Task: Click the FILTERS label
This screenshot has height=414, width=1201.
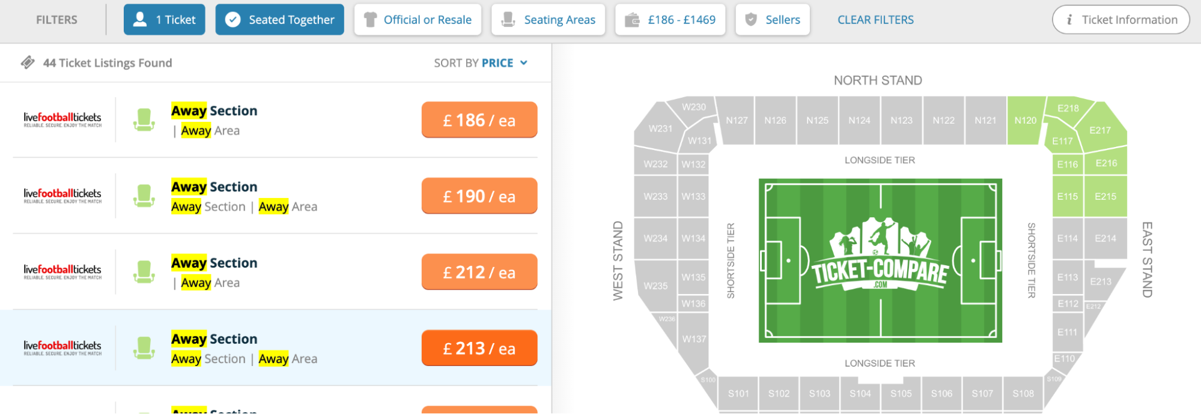Action: point(56,19)
